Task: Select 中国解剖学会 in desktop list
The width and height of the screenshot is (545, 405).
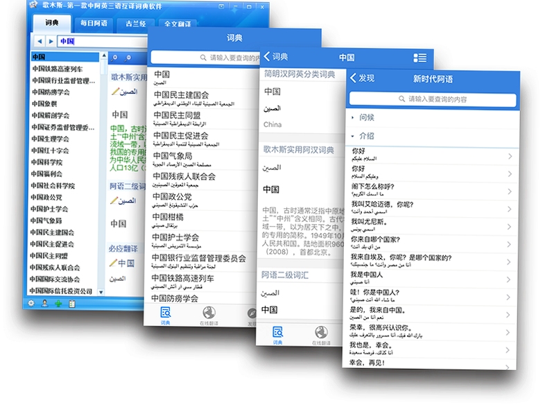Action: pyautogui.click(x=51, y=115)
